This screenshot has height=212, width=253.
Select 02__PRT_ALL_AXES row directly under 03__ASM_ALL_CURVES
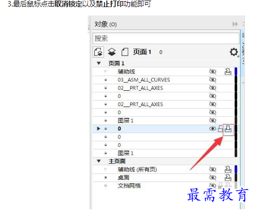tap(140, 88)
